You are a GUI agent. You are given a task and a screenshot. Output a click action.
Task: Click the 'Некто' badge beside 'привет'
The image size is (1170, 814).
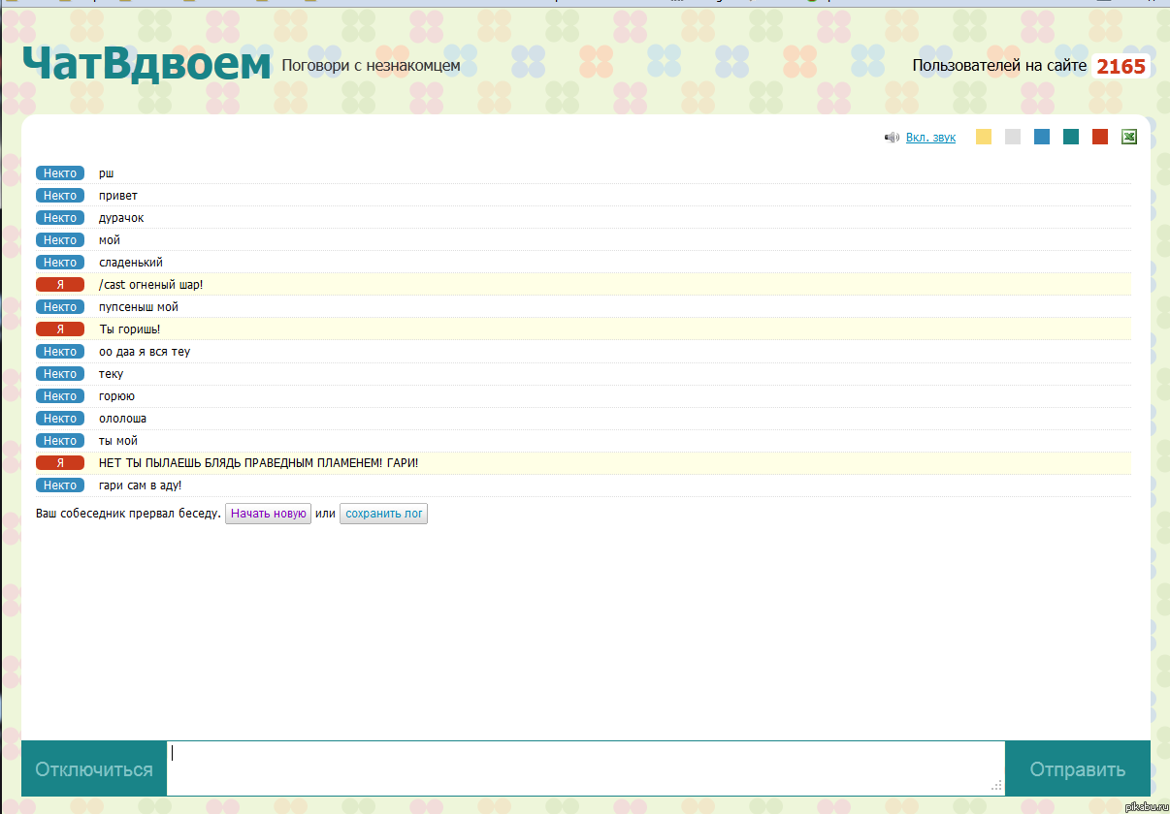click(x=60, y=196)
